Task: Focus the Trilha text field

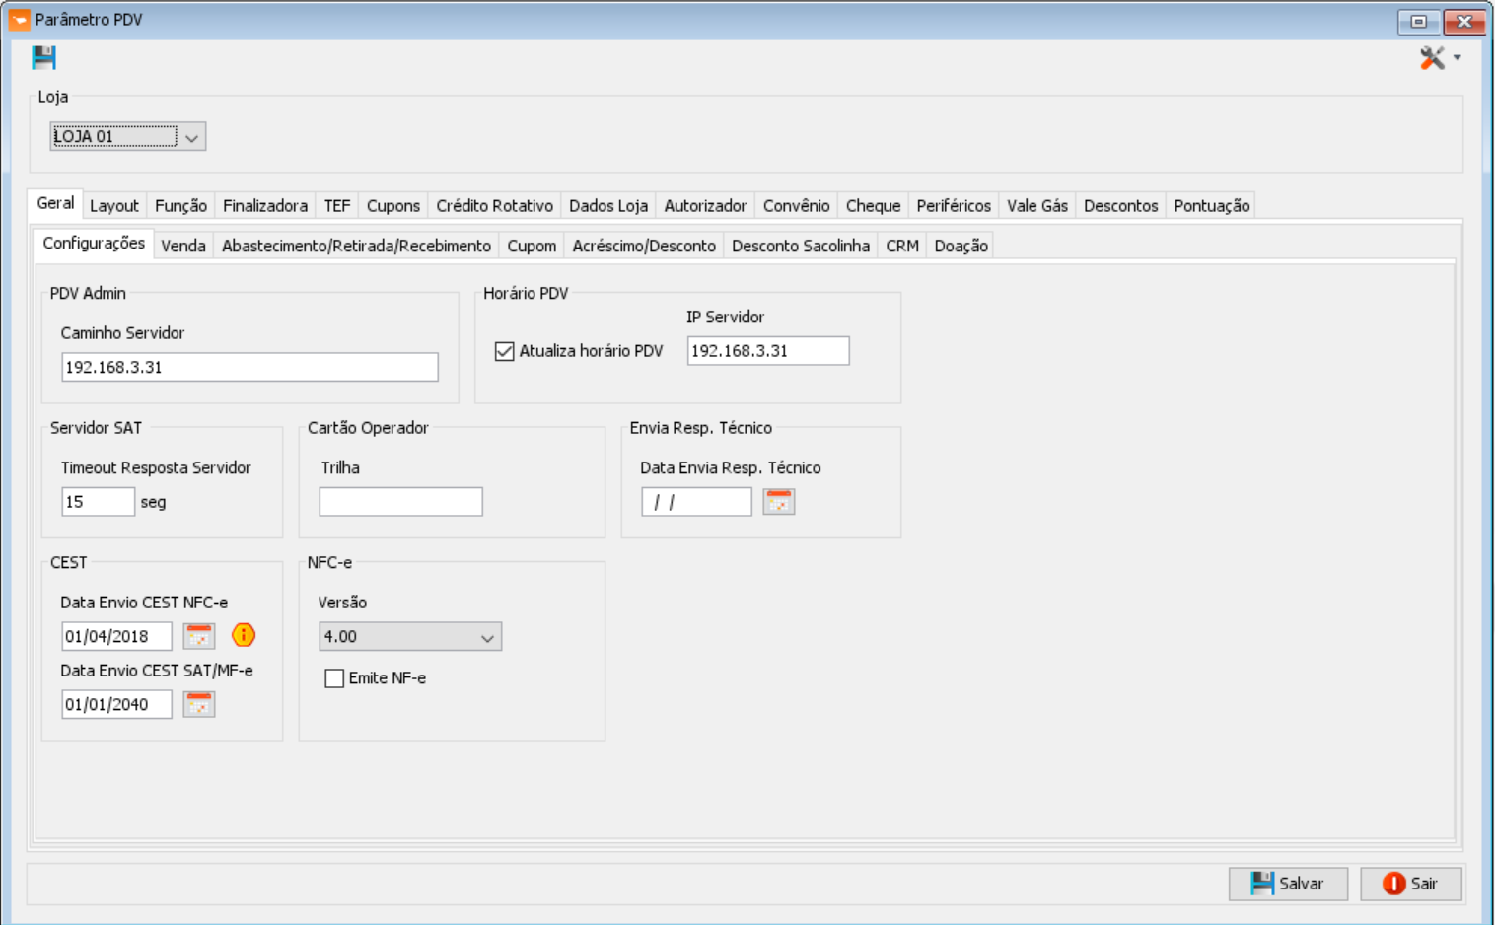Action: coord(400,502)
